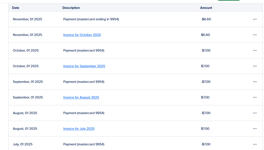Open the Invoice for August 2025 link
This screenshot has height=150, width=264.
tap(81, 98)
